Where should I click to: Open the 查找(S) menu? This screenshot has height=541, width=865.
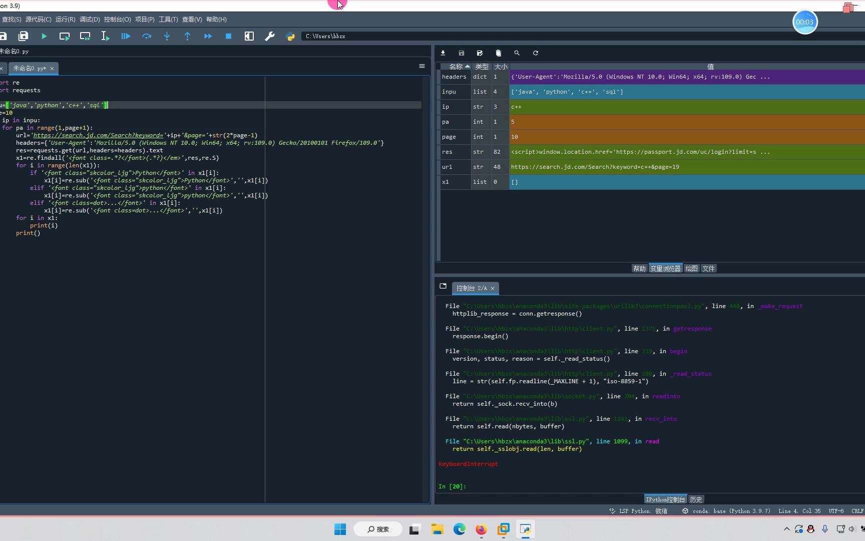click(11, 20)
